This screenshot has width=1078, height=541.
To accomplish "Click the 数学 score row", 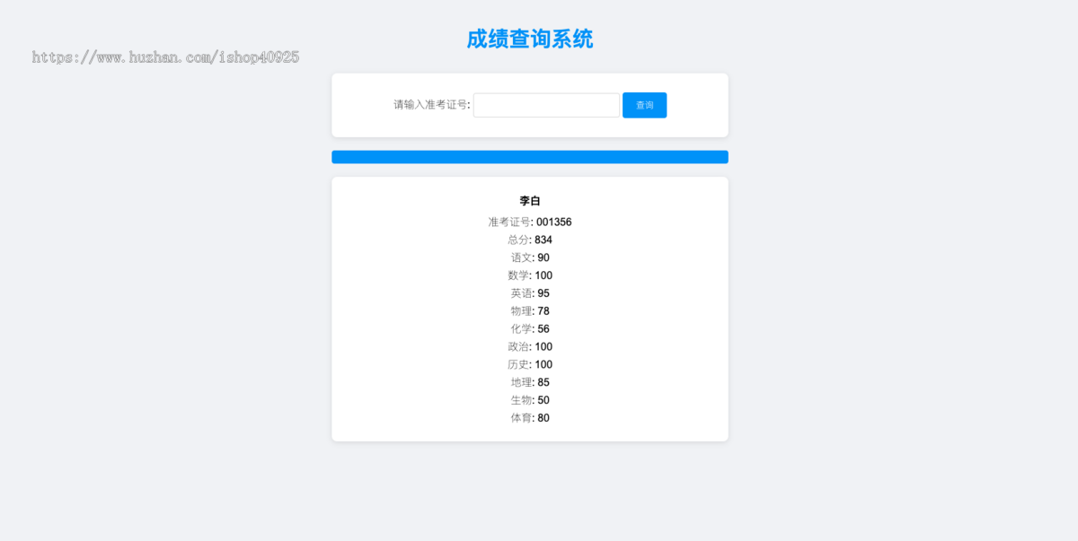I will 530,275.
